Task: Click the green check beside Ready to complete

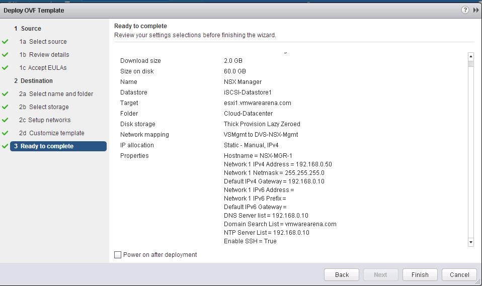Action: point(5,146)
